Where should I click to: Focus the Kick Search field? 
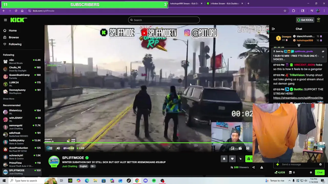click(x=164, y=20)
